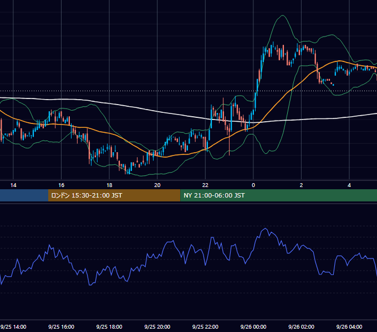The height and width of the screenshot is (332, 377).
Task: Click the '14' hour label on price chart axis
Action: click(x=13, y=185)
